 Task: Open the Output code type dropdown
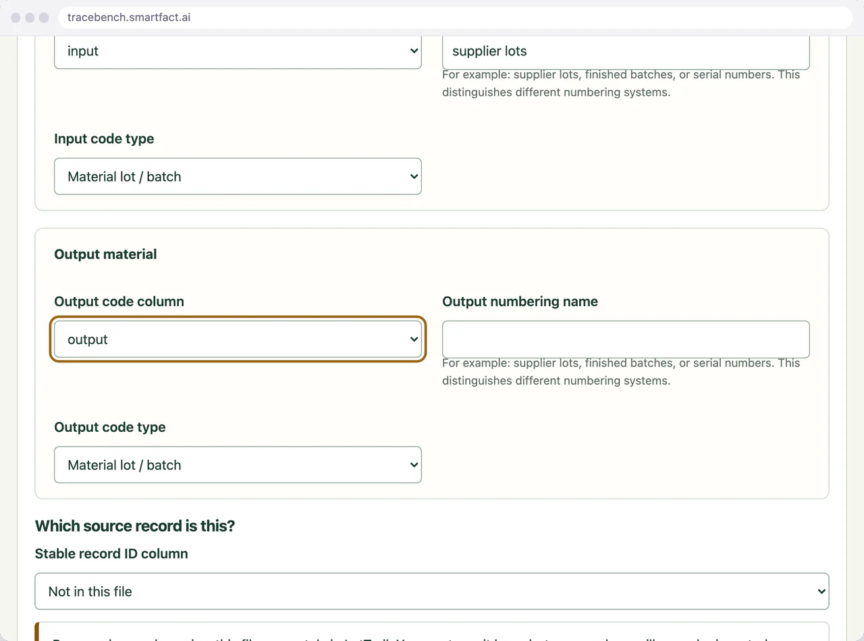point(238,465)
